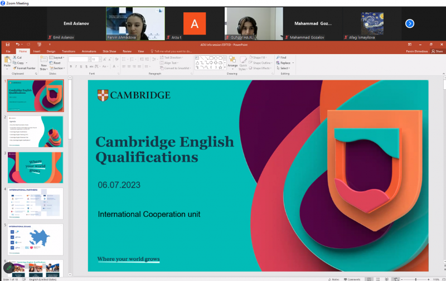Increase the font size
The image size is (446, 281).
coord(105,59)
